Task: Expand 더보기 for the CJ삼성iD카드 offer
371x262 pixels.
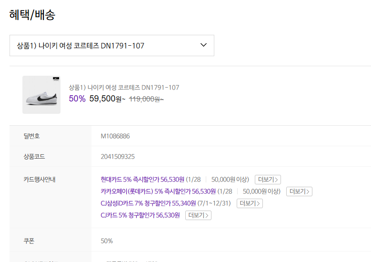Action: click(250, 203)
